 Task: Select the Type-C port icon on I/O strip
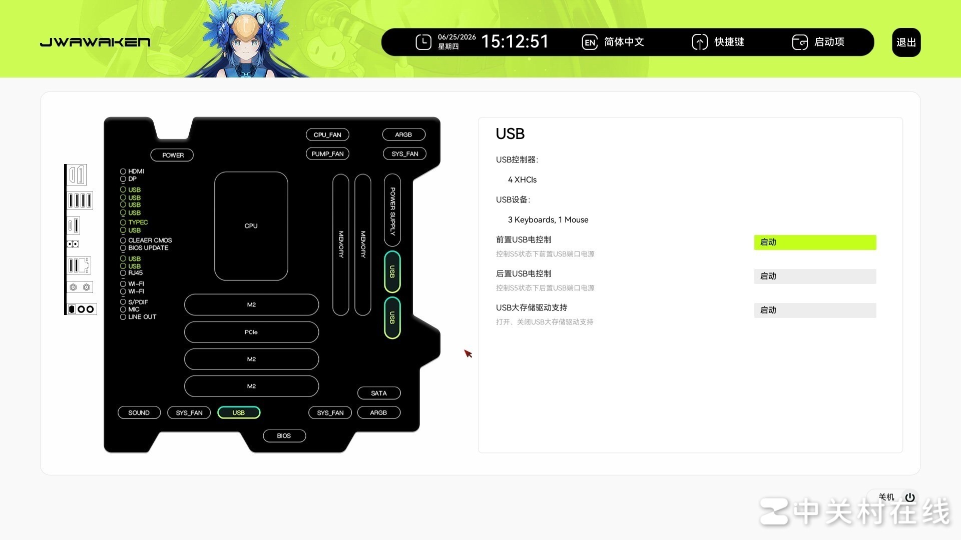point(74,225)
